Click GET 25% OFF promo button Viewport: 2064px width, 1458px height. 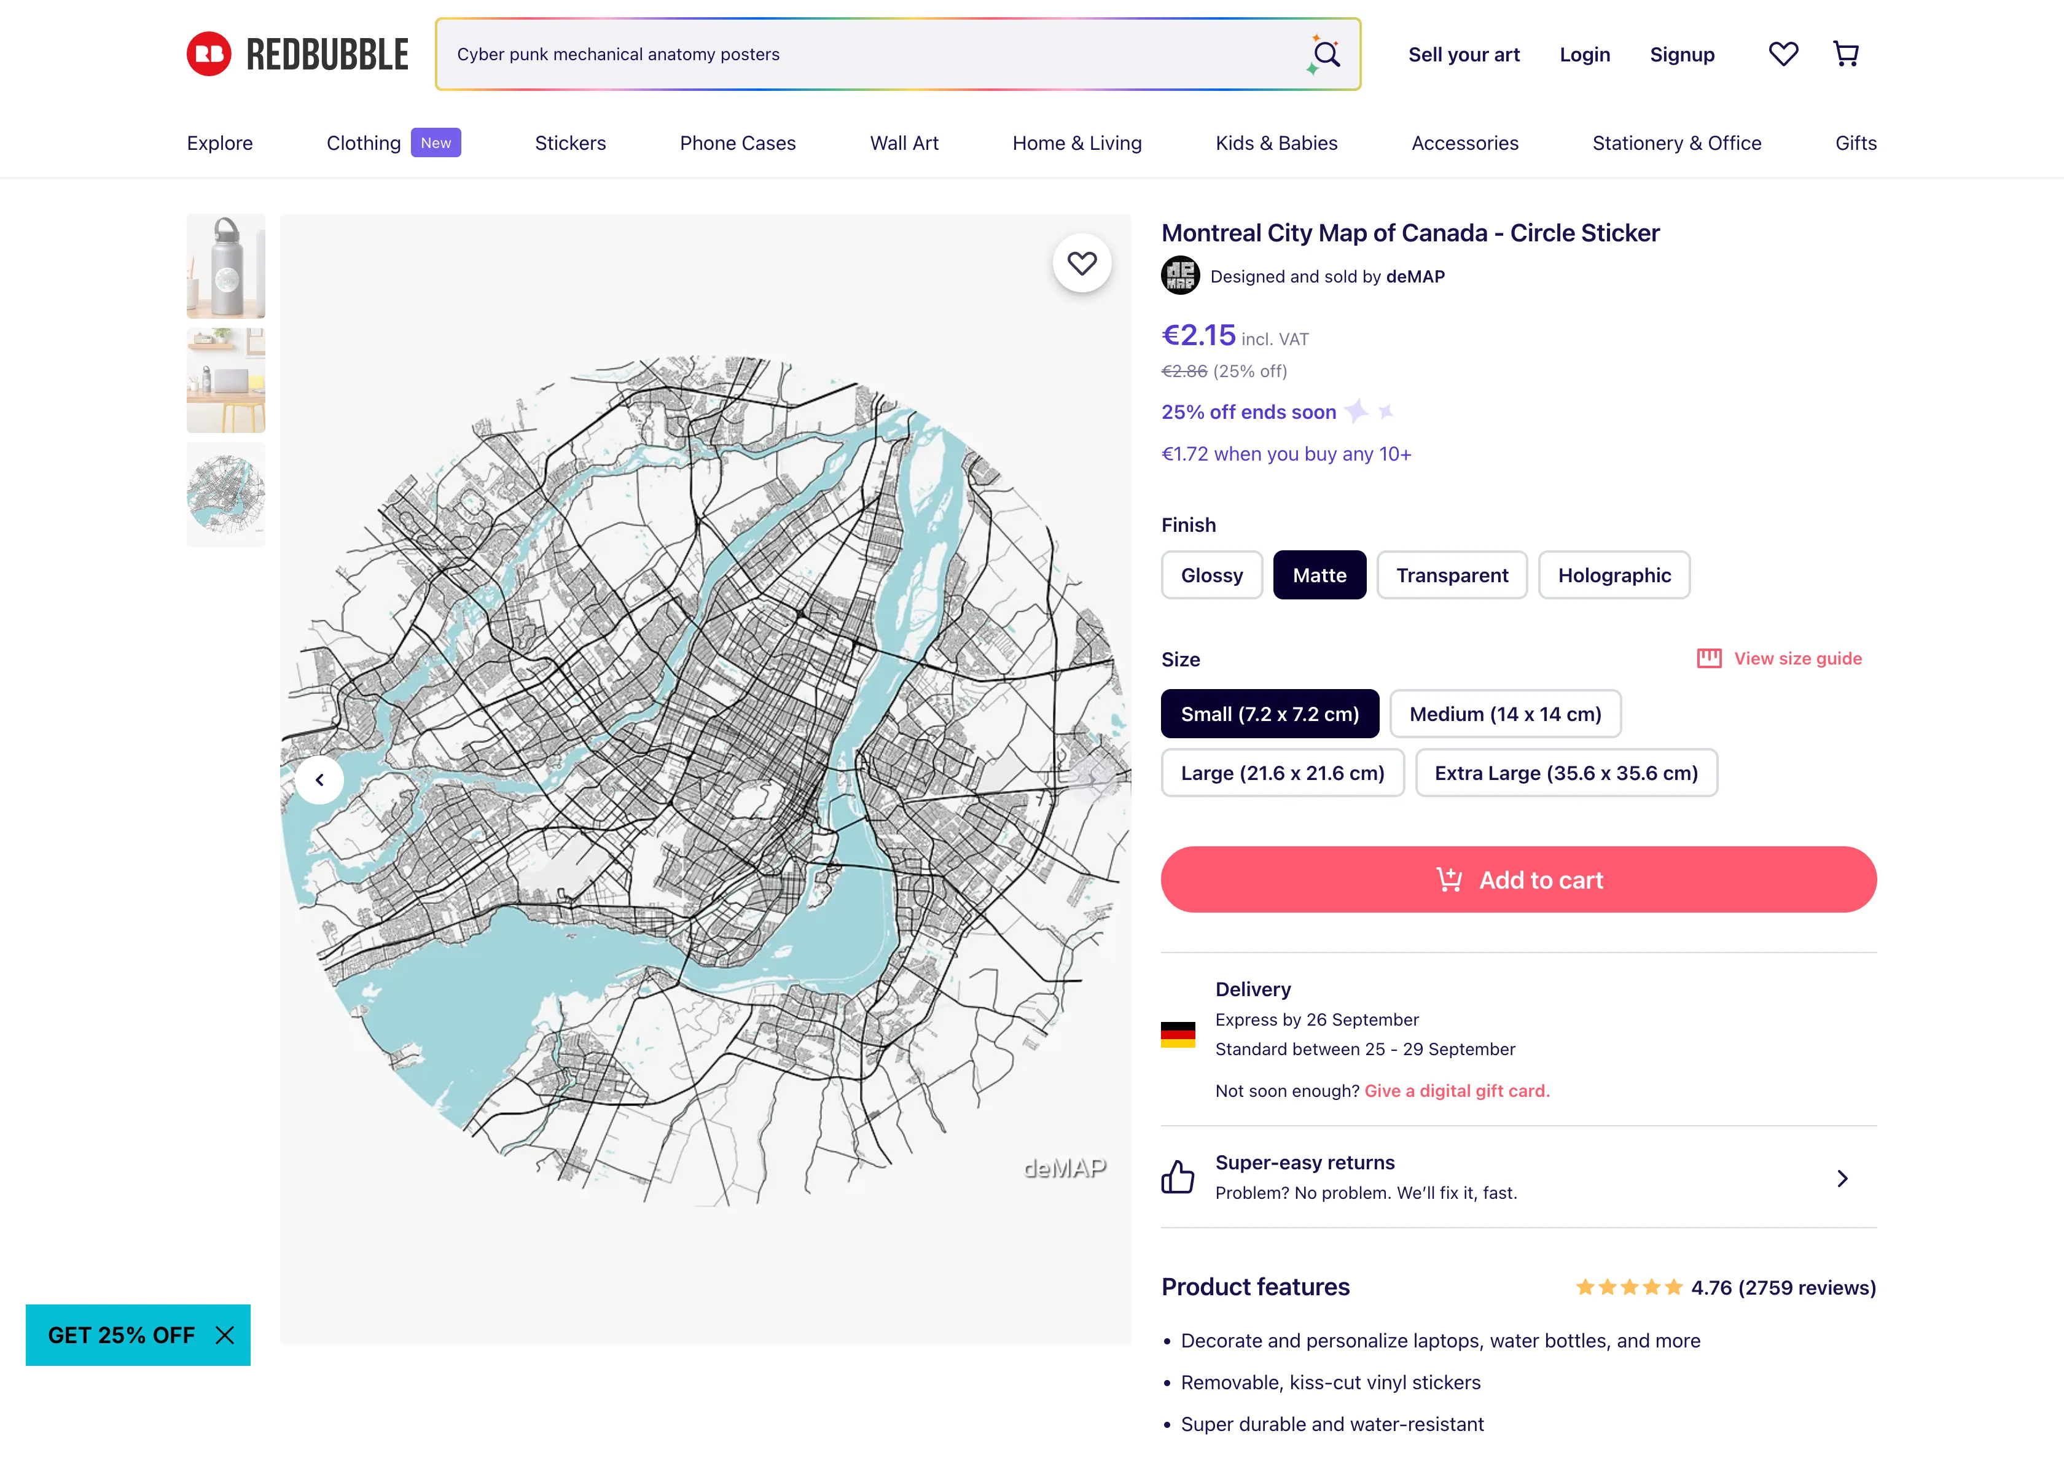coord(122,1335)
